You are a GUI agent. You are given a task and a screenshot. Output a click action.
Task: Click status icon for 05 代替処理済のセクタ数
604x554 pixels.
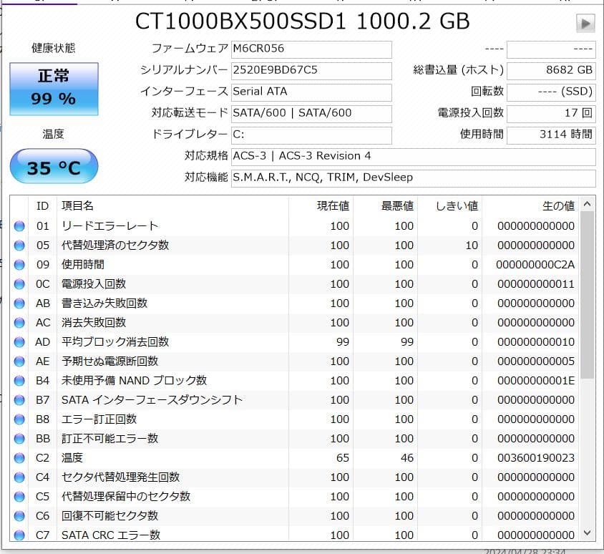point(19,246)
